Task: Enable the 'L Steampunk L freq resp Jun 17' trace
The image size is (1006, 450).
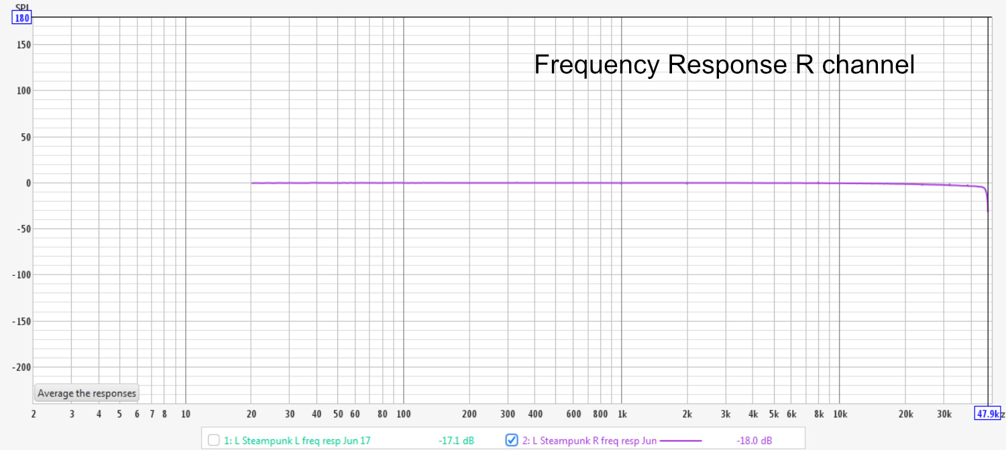Action: (x=214, y=440)
